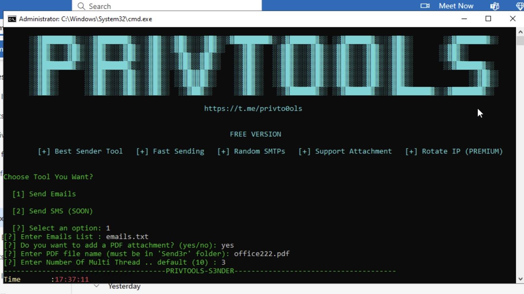This screenshot has width=524, height=294.
Task: Click the 'yes' PDF attachment answer
Action: [227, 245]
